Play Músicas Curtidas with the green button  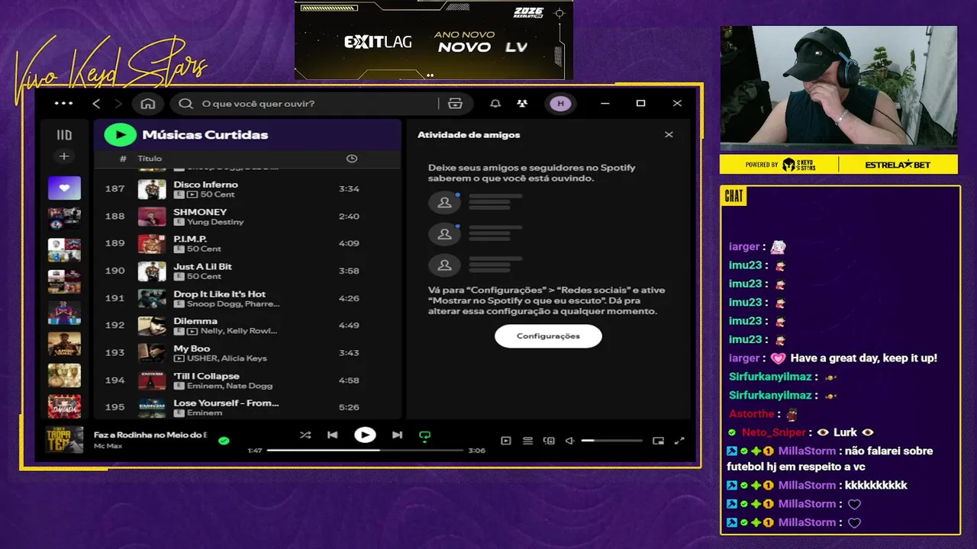pyautogui.click(x=120, y=135)
